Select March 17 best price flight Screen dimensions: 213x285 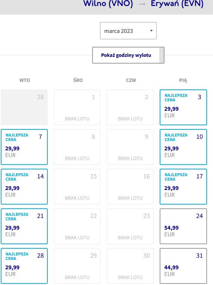183,187
